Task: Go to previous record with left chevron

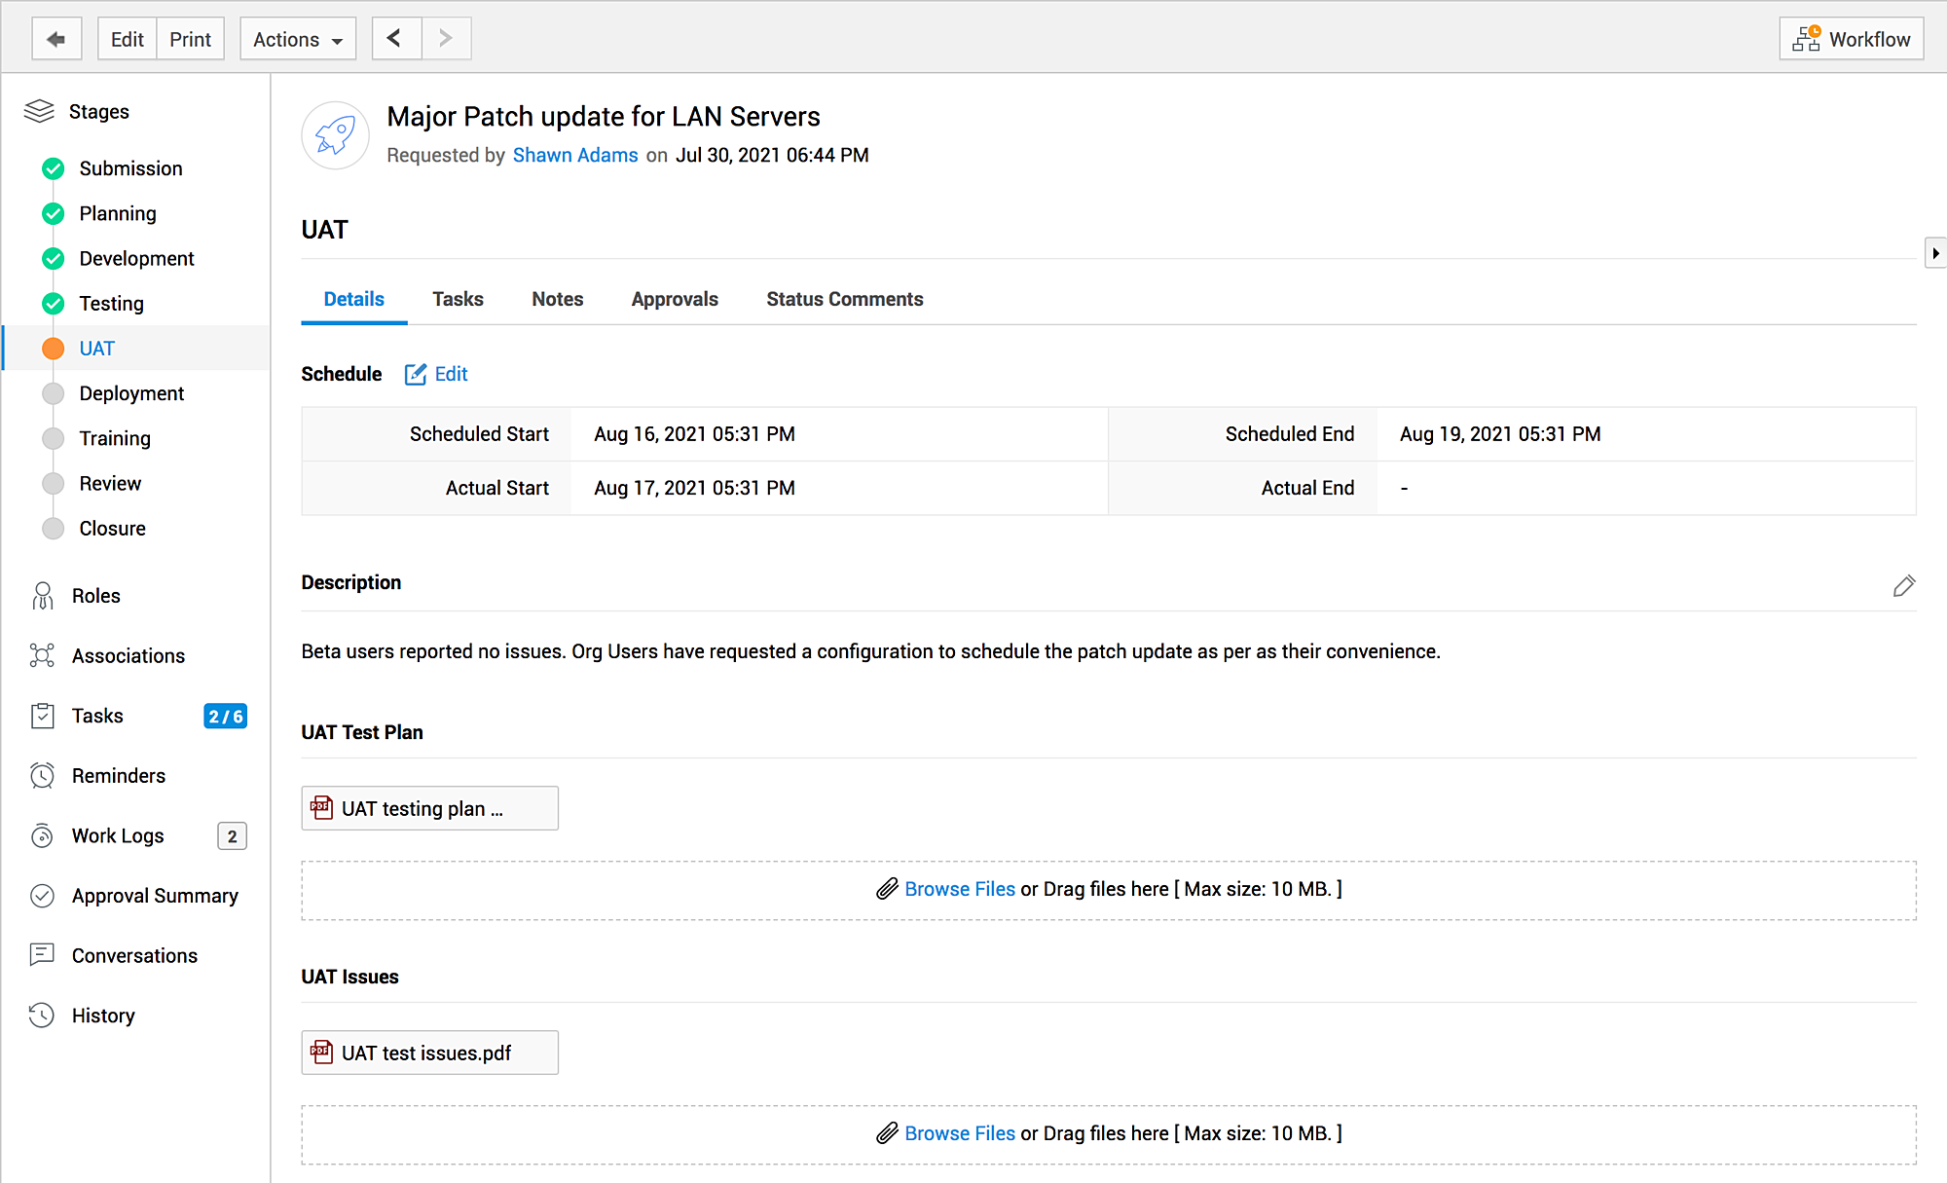Action: (x=396, y=39)
